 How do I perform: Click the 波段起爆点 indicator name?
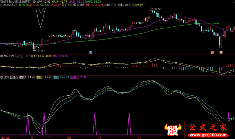click(11, 77)
